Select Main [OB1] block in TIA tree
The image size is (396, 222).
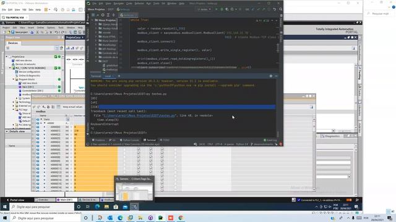coord(28,87)
